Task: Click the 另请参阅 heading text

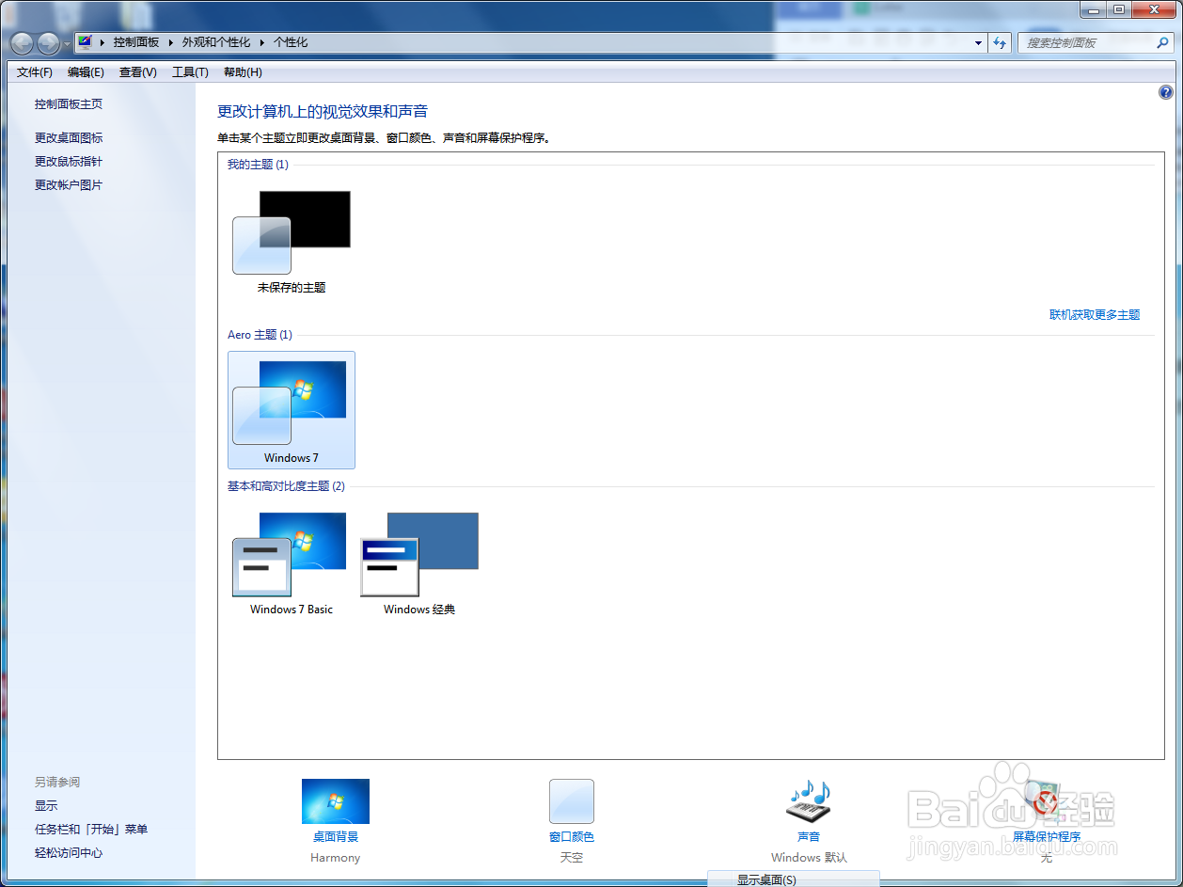Action: click(x=57, y=783)
